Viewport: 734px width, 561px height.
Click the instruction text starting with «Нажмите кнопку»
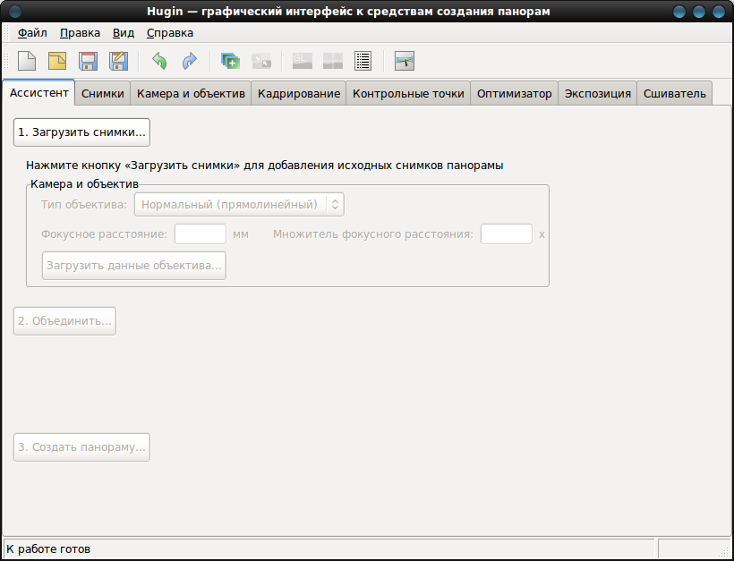(x=264, y=166)
